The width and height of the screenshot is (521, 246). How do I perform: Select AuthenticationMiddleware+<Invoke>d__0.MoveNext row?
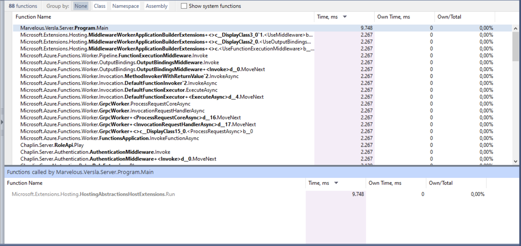pyautogui.click(x=262, y=159)
